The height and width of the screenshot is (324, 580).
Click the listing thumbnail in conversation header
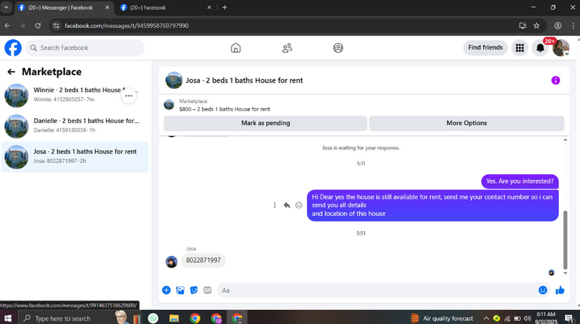coord(174,80)
